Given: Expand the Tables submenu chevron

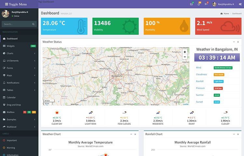Looking at the screenshot, I should (35, 90).
